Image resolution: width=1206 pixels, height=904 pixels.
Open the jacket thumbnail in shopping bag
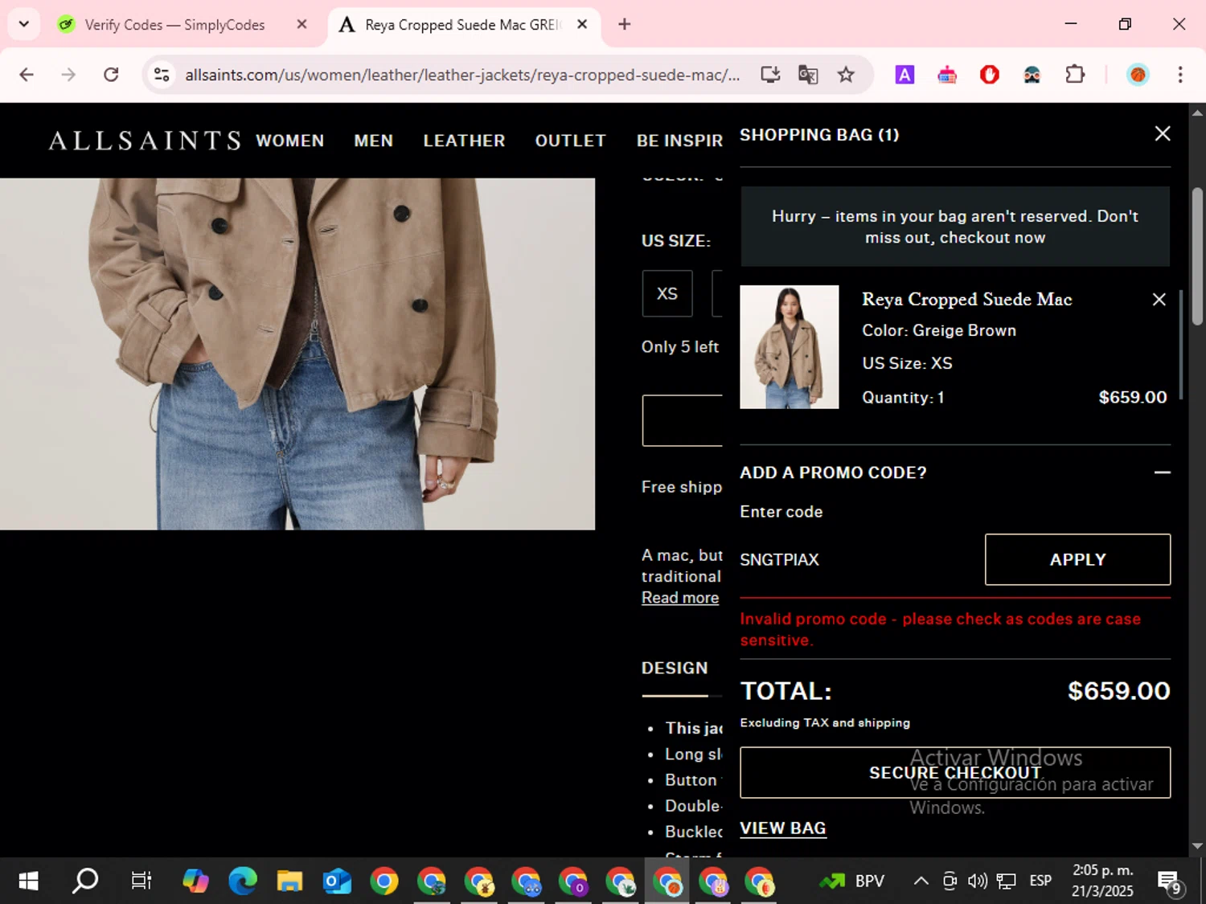[789, 347]
